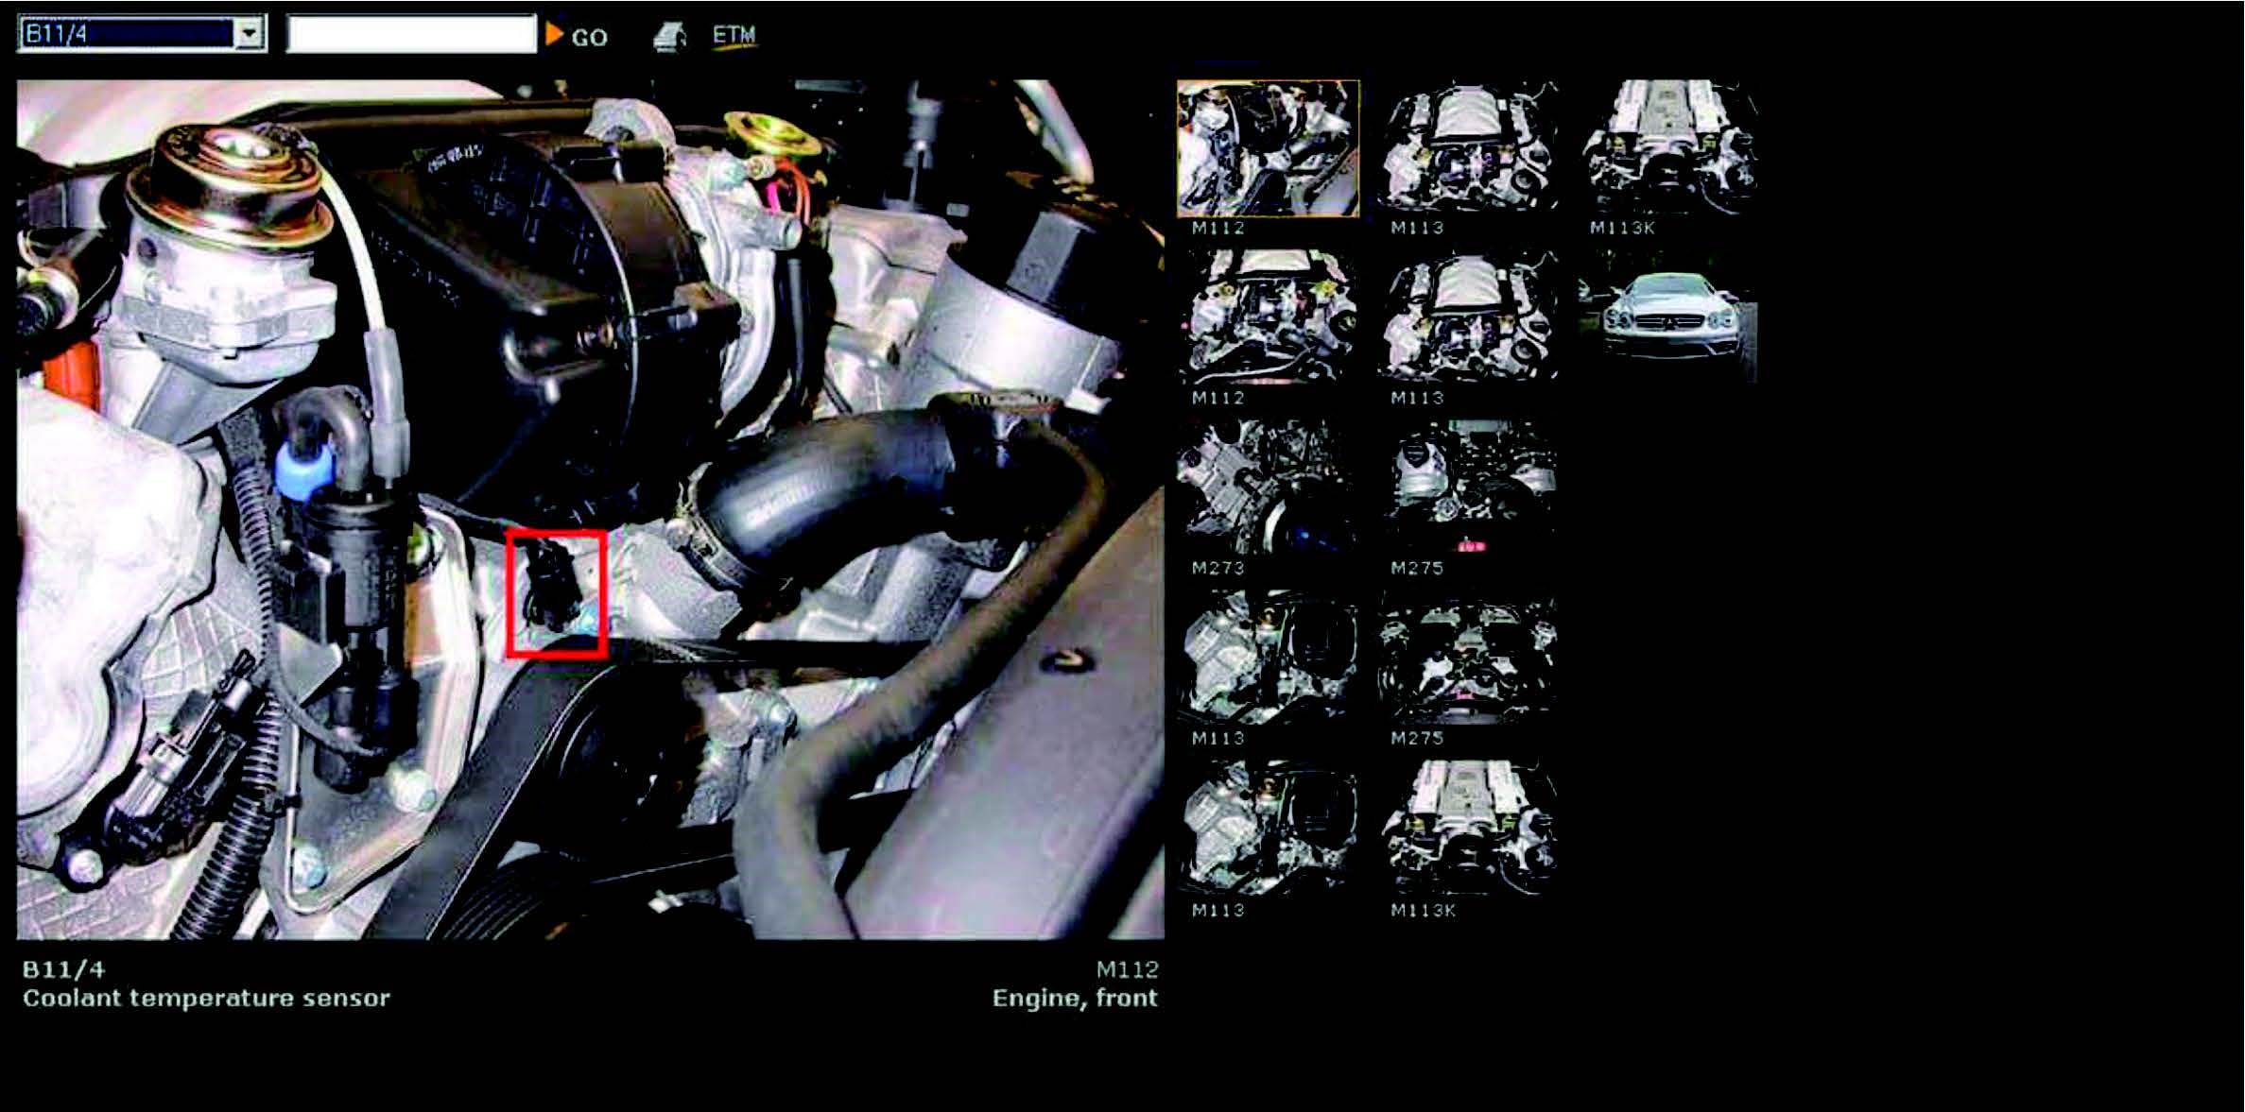This screenshot has height=1112, width=2245.
Task: Open the B11/4 component dropdown arrow
Action: (x=249, y=34)
